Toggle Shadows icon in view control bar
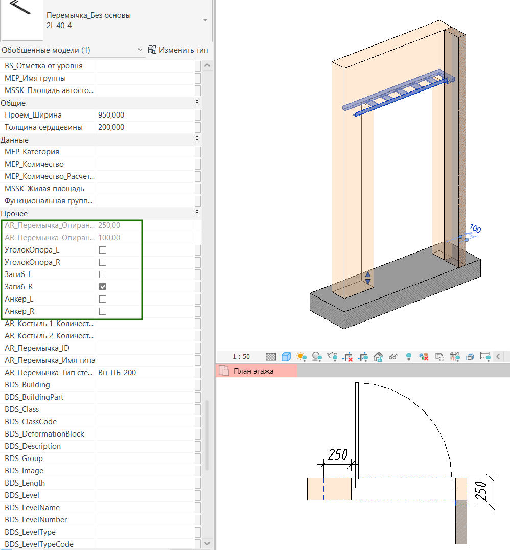The image size is (510, 550). [317, 357]
